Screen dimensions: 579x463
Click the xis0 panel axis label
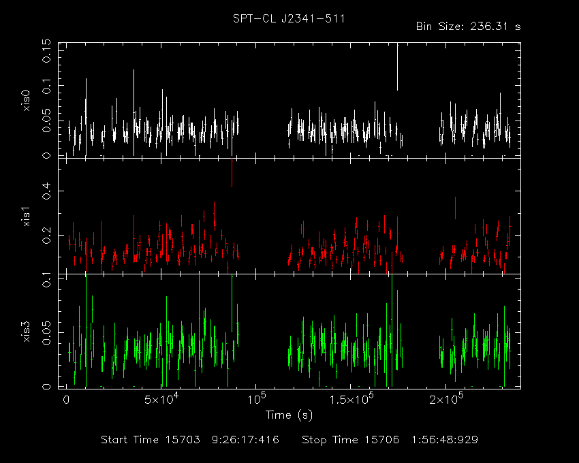point(26,101)
